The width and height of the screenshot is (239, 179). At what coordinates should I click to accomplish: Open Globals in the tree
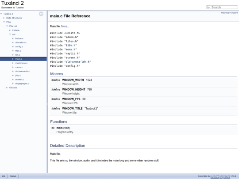point(13,88)
